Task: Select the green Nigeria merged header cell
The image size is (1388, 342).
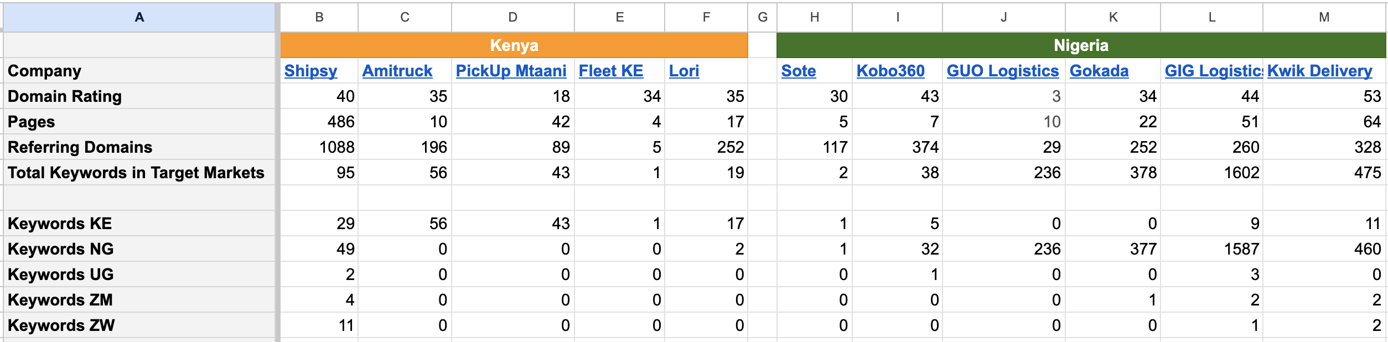Action: tap(1081, 45)
